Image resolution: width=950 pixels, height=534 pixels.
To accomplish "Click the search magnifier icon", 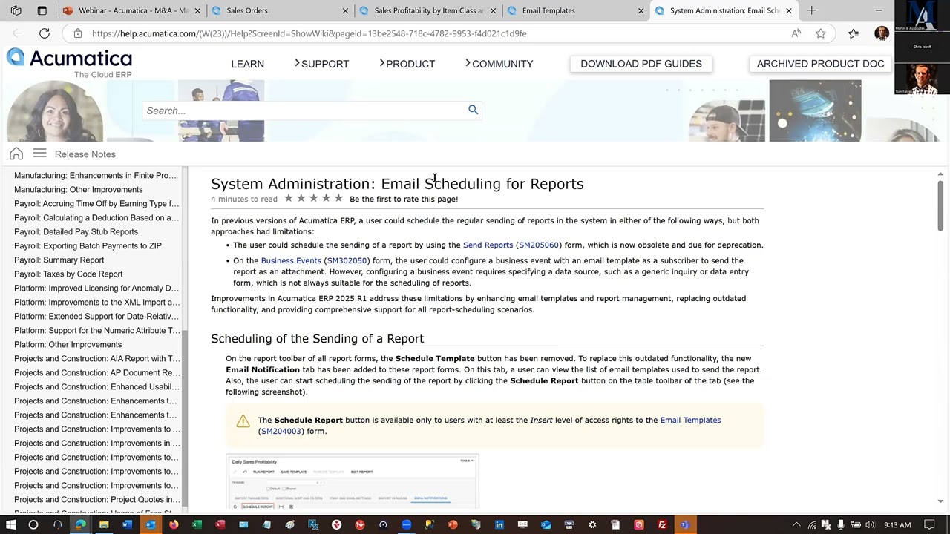I will pyautogui.click(x=473, y=110).
